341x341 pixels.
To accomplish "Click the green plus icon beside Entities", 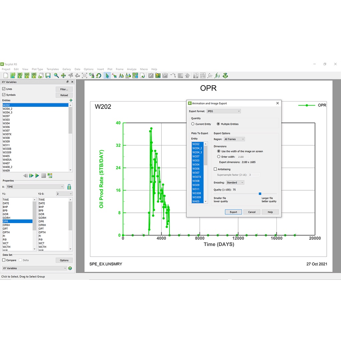I will point(71,100).
